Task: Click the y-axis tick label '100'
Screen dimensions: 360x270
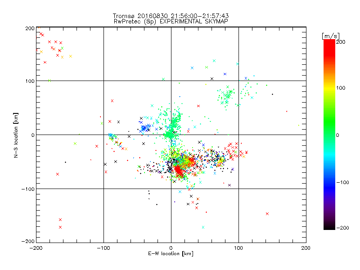Action: tap(30, 81)
